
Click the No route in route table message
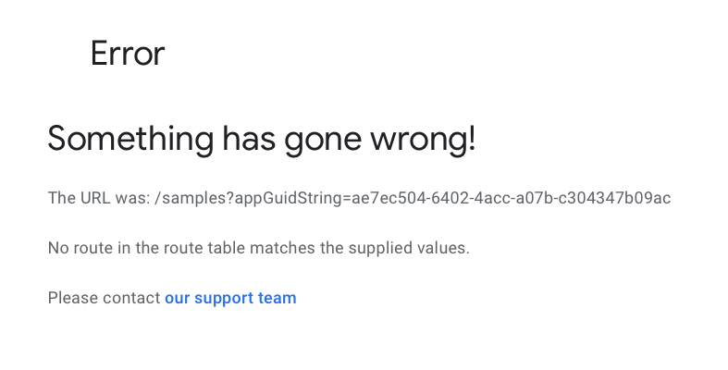pos(259,248)
